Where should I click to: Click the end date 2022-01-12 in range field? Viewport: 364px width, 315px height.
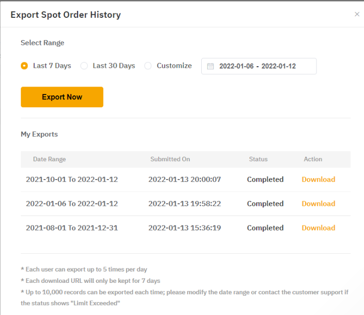278,66
